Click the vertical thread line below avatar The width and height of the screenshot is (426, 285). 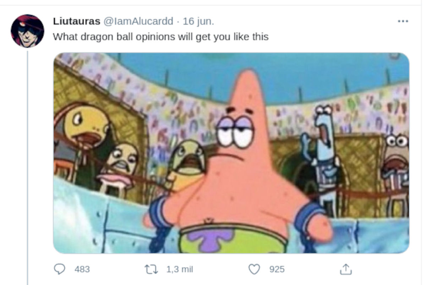click(27, 167)
